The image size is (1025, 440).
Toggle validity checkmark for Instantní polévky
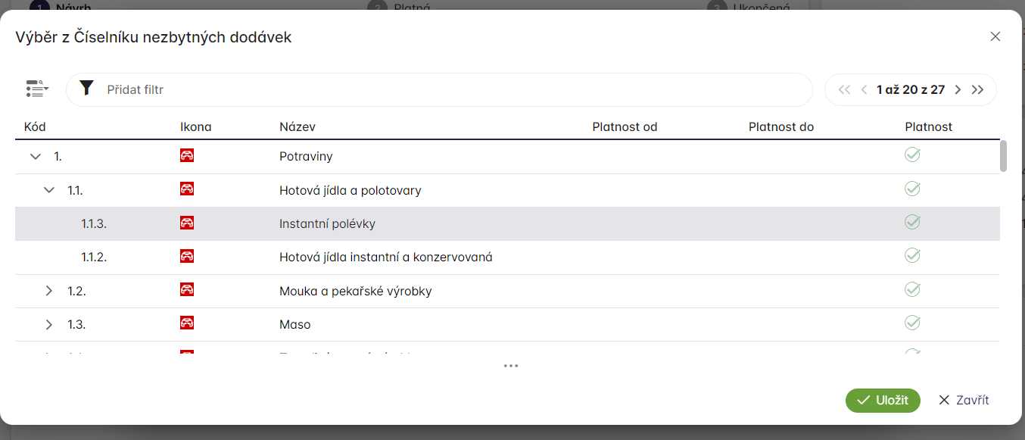[x=912, y=223]
